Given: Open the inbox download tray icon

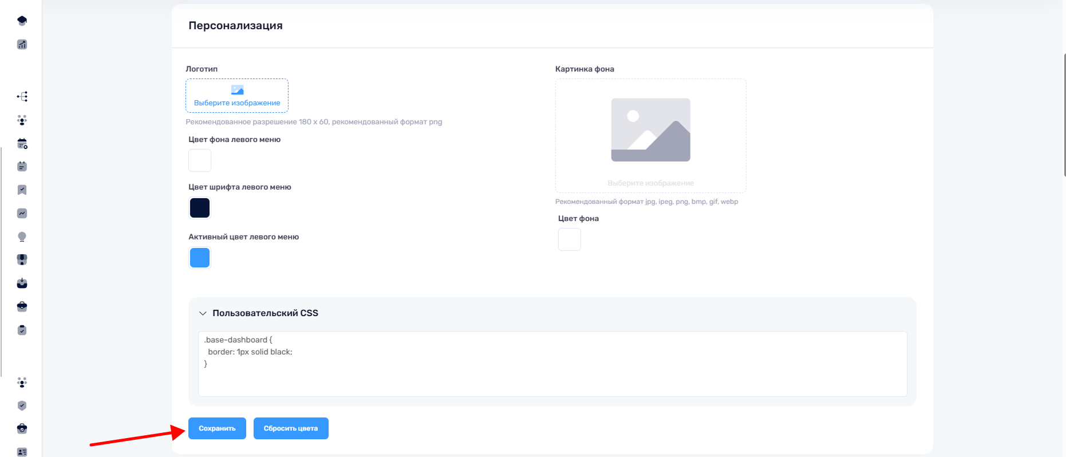Looking at the screenshot, I should coord(22,283).
